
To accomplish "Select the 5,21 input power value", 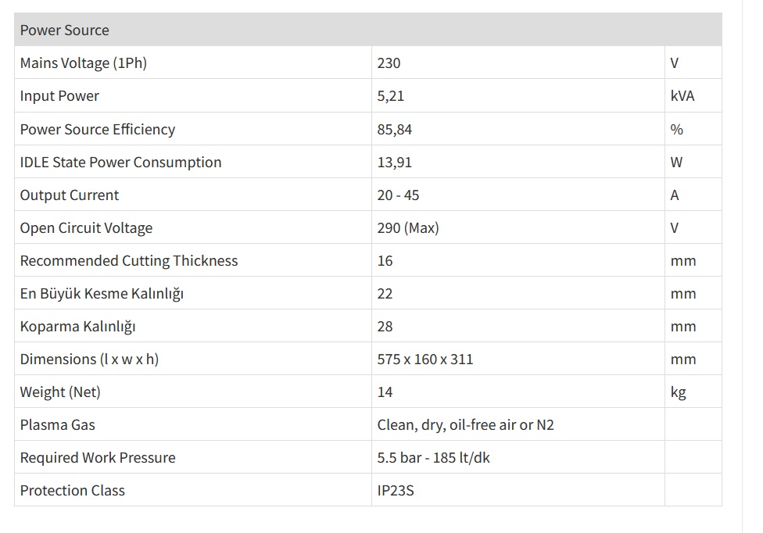I will 391,96.
